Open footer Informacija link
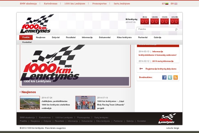The image size is (199, 133). pos(73,121)
